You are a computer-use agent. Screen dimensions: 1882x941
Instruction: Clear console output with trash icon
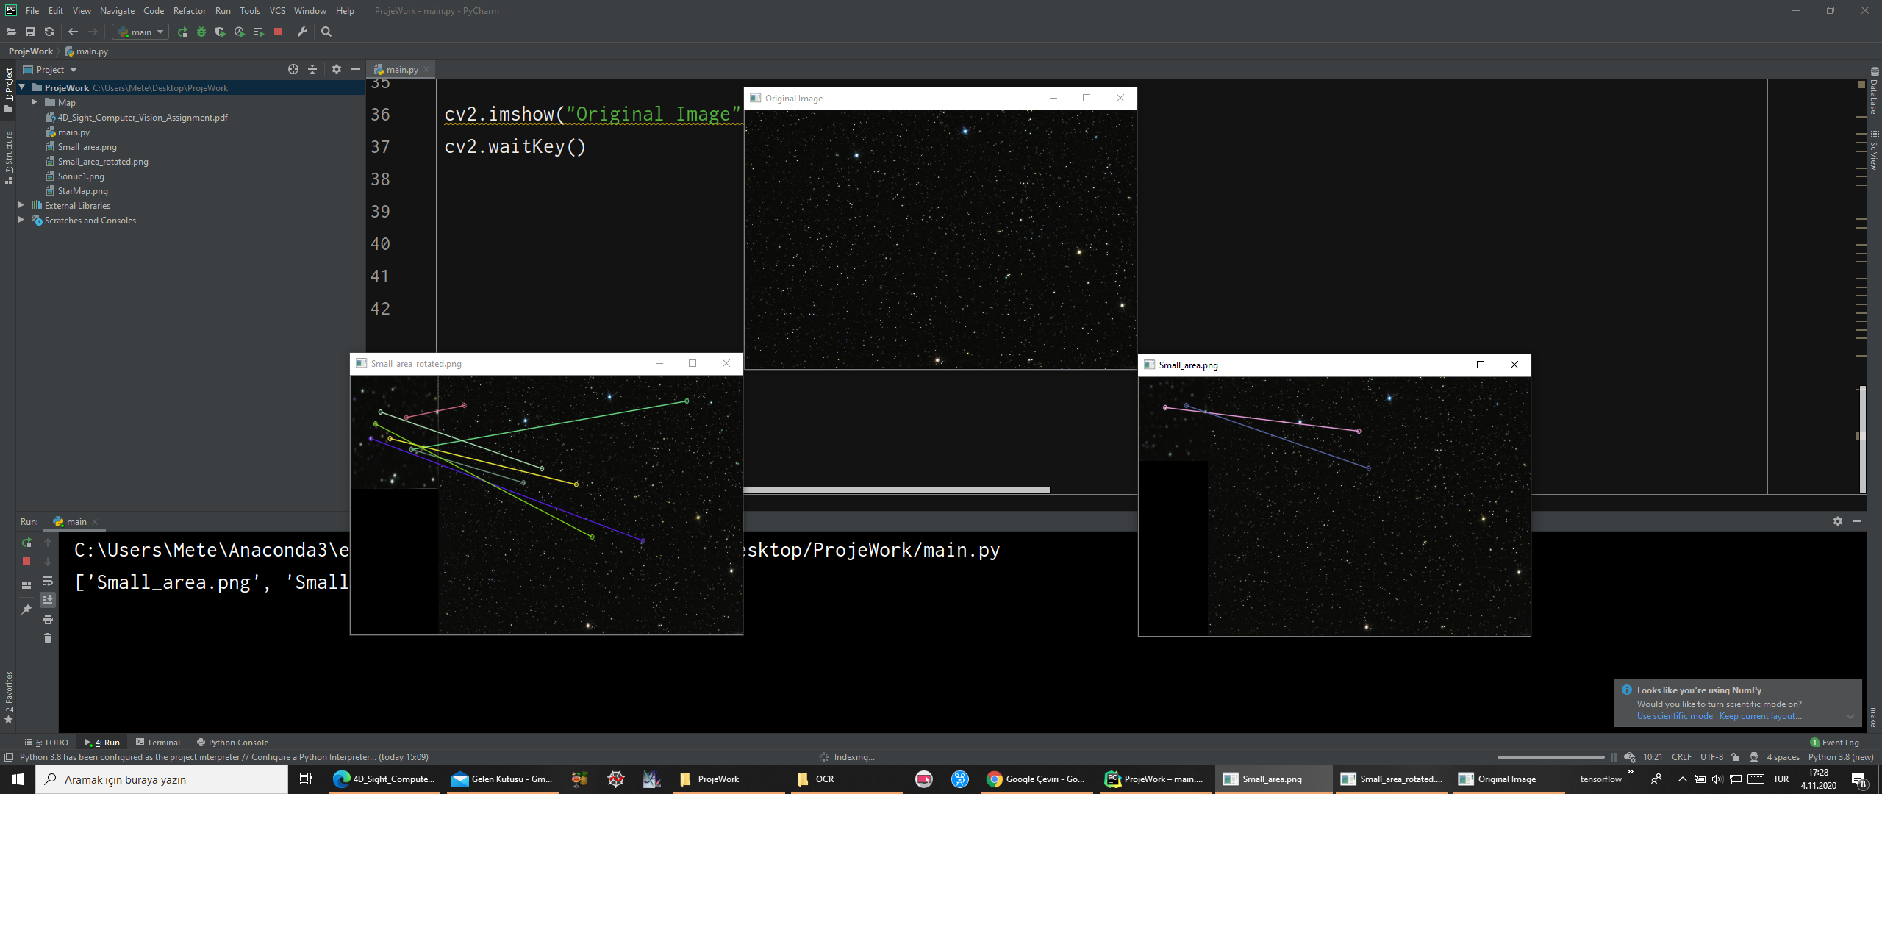pyautogui.click(x=48, y=638)
